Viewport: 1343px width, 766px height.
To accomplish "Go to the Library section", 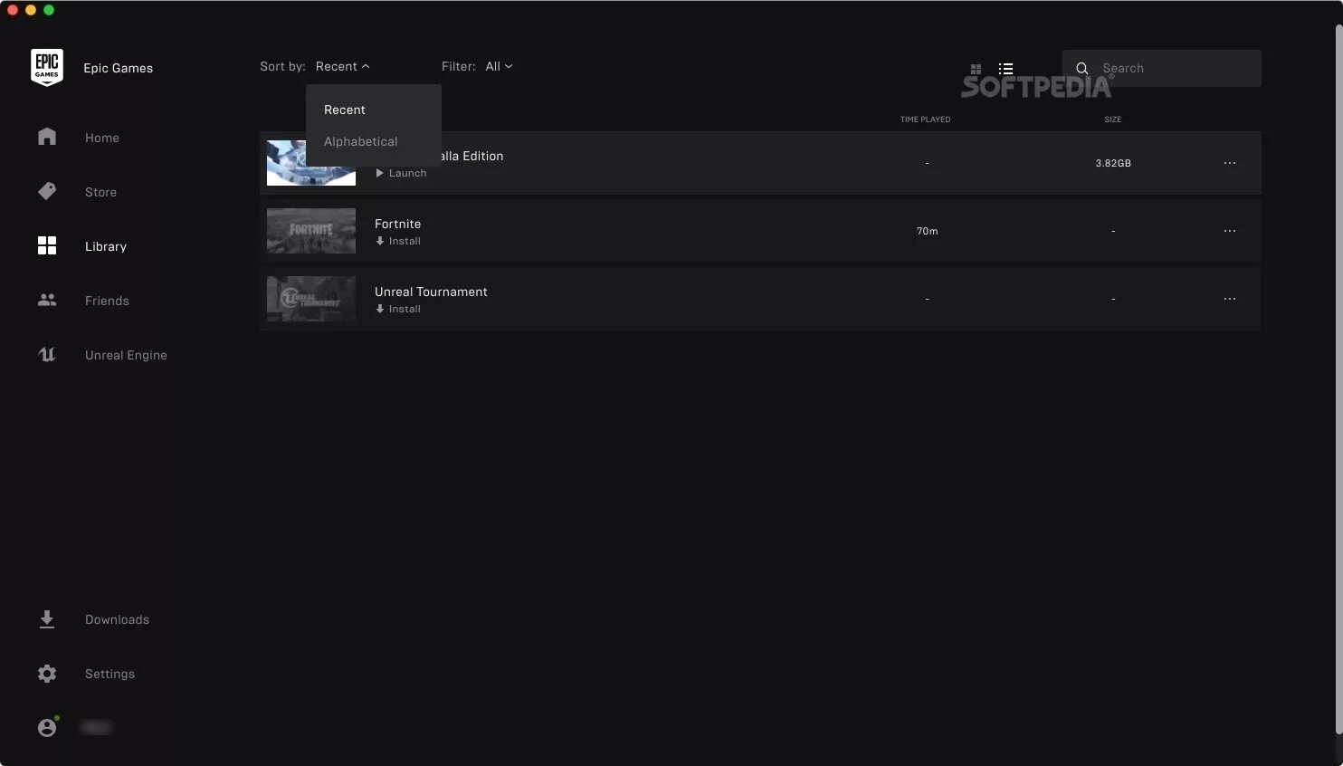I will [x=106, y=246].
